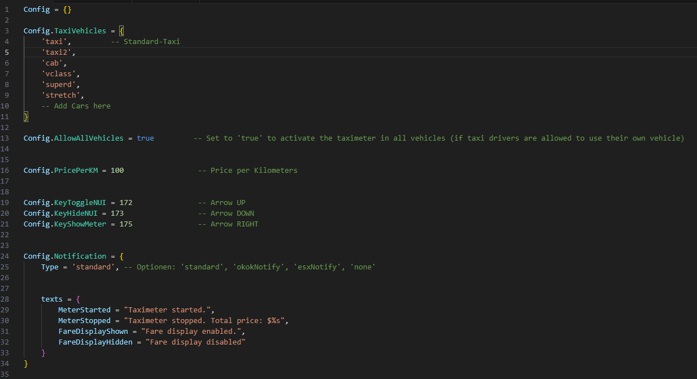Click the 100 value of PricePerKM
This screenshot has height=379, width=697.
coord(117,171)
